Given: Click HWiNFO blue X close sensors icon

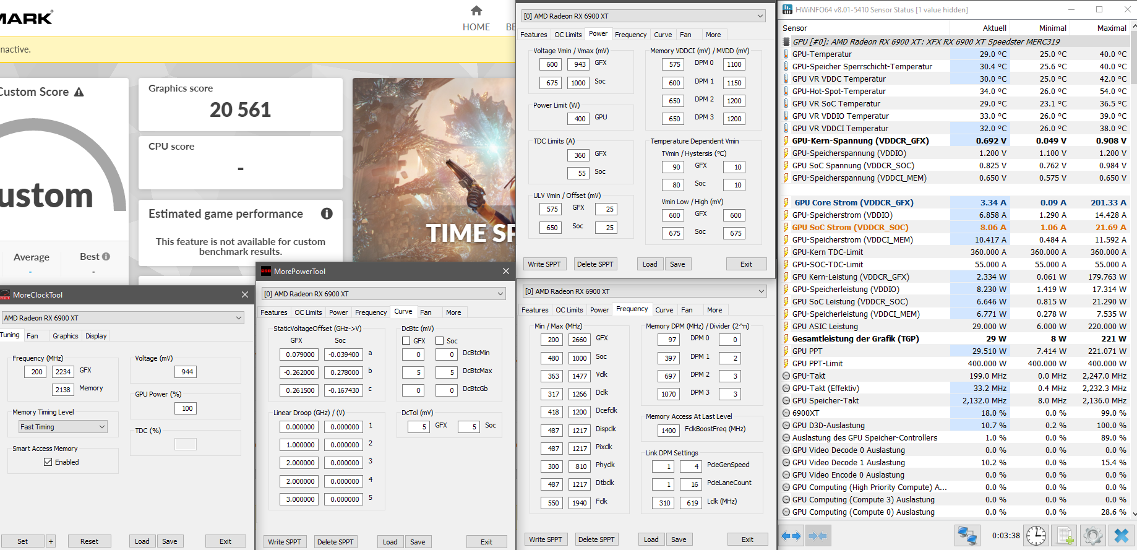Looking at the screenshot, I should click(x=1121, y=536).
